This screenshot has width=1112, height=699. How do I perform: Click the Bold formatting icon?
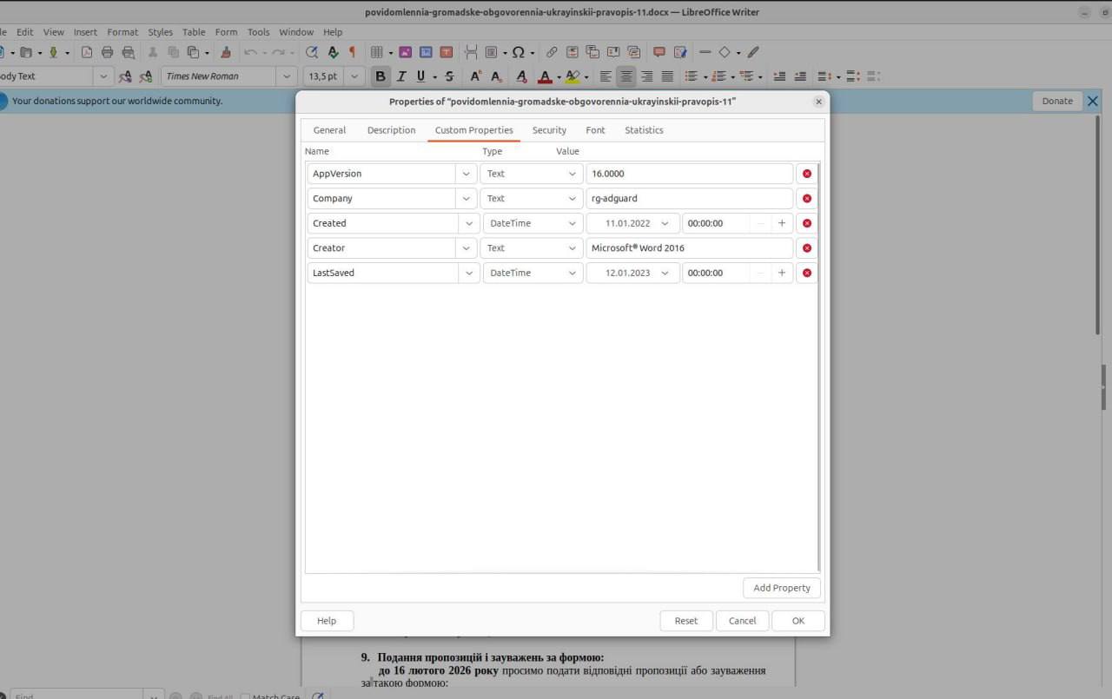[x=380, y=76]
